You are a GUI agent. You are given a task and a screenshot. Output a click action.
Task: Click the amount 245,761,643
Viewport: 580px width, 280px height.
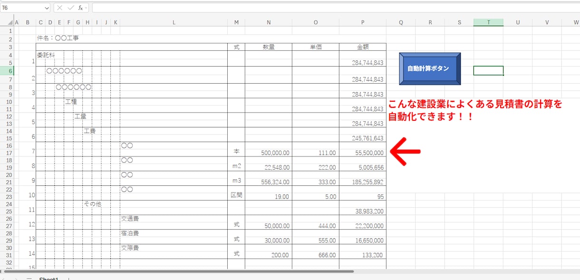click(x=368, y=138)
